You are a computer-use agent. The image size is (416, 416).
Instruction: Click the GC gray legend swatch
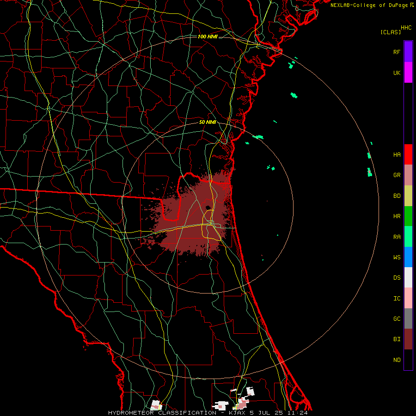[408, 318]
